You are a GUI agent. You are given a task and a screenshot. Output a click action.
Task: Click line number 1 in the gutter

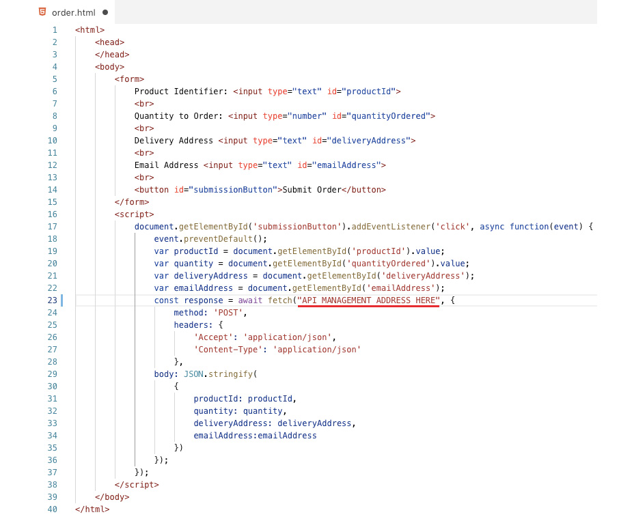tap(55, 30)
